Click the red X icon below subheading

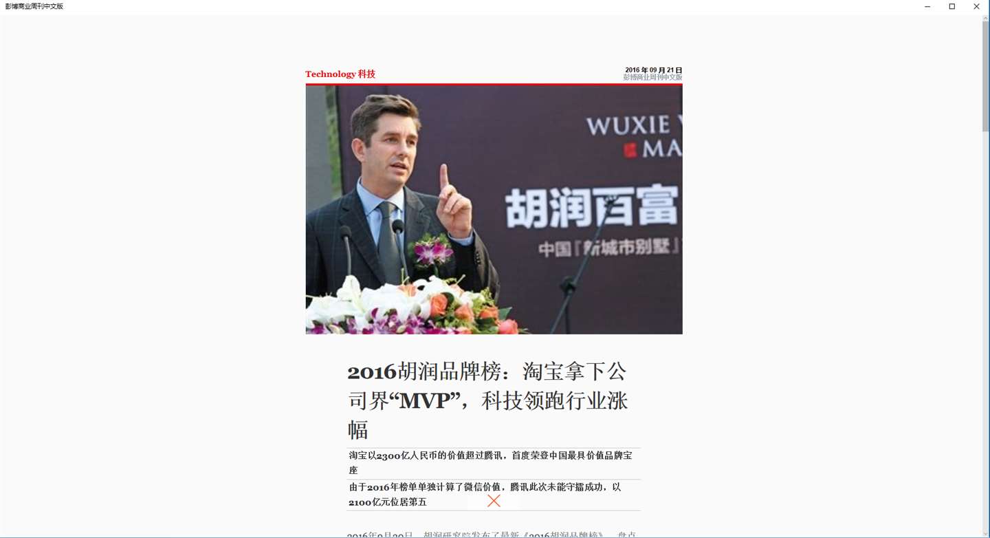(x=494, y=501)
